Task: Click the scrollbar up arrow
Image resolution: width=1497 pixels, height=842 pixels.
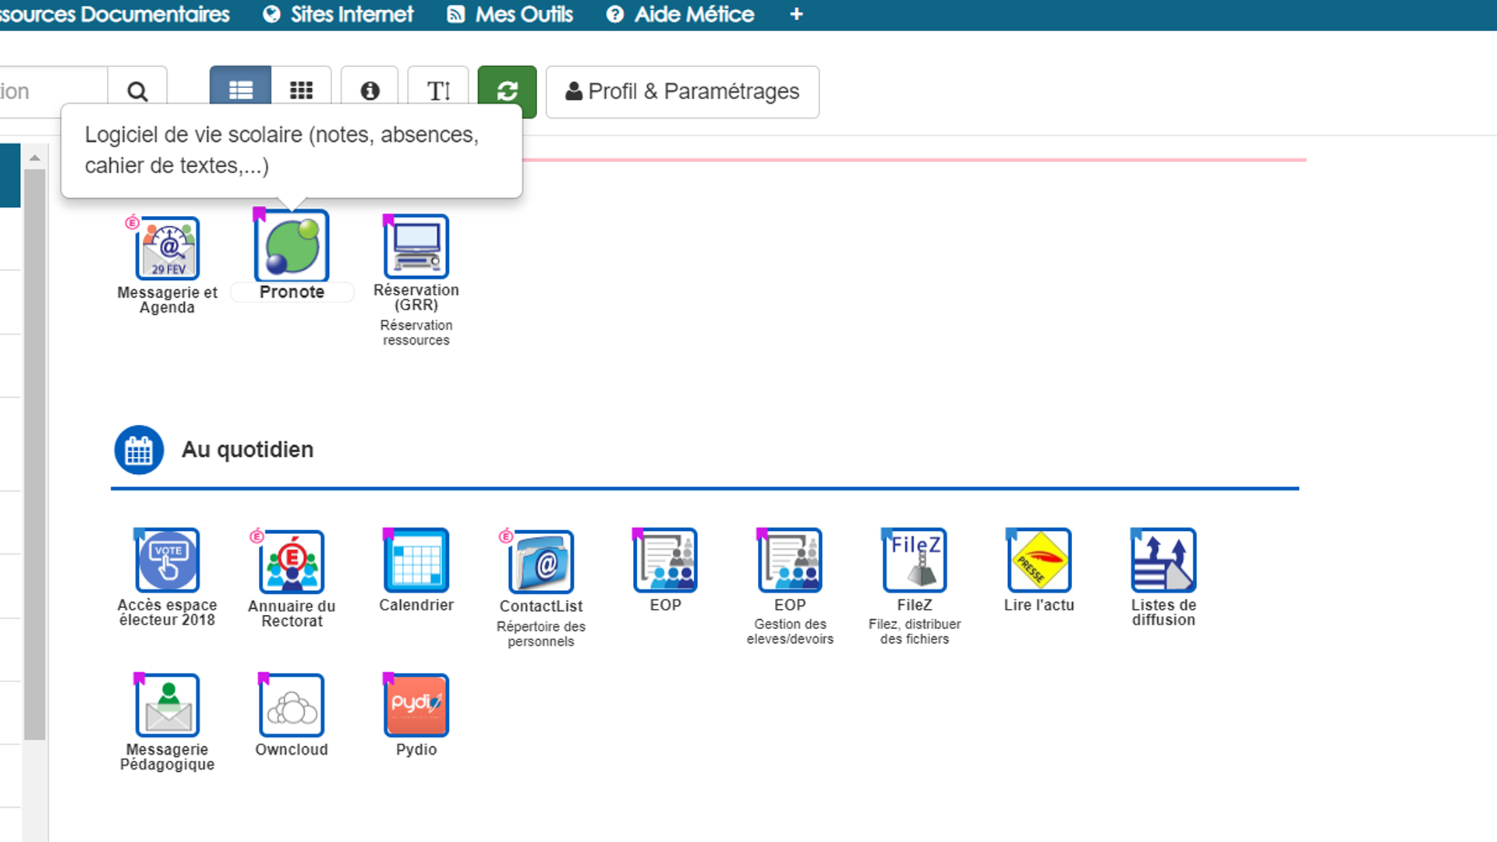Action: [x=34, y=158]
